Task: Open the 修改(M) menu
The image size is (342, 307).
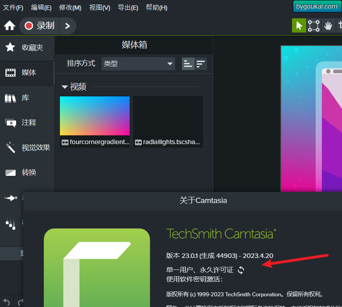Action: (x=70, y=8)
